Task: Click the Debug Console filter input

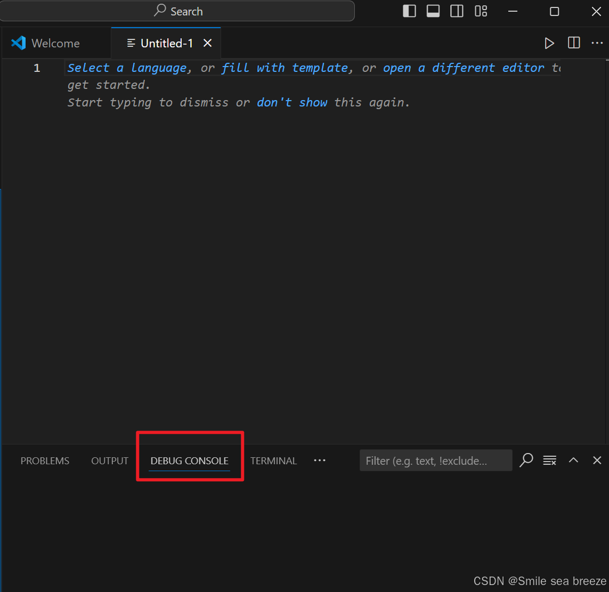Action: [436, 460]
